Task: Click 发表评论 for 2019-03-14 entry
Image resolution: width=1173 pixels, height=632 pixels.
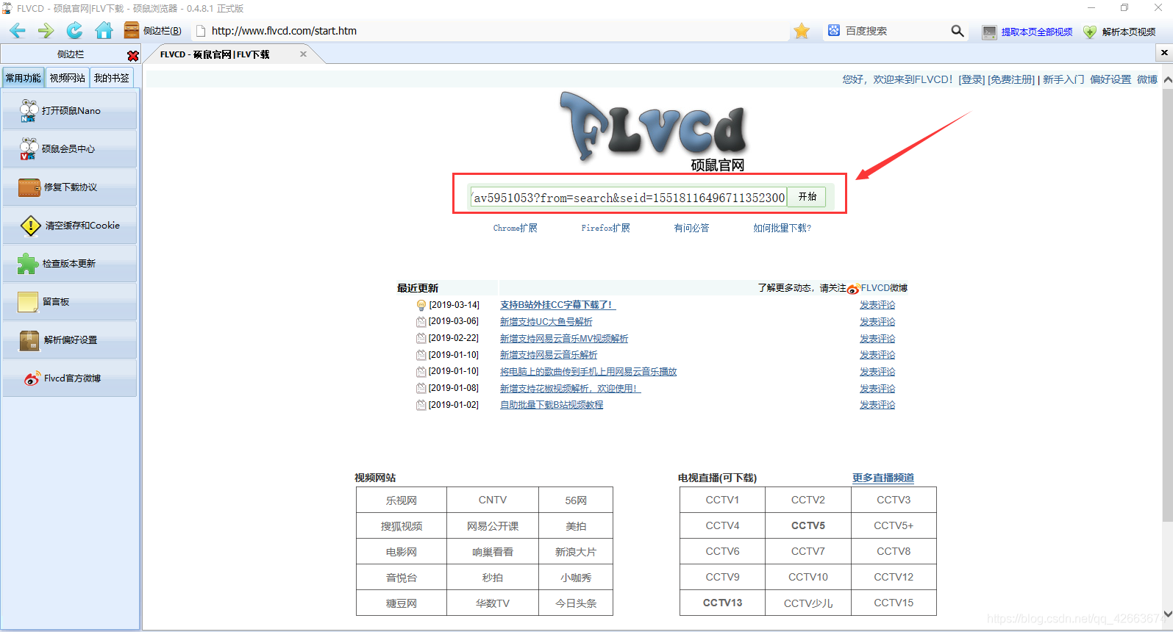Action: pyautogui.click(x=877, y=305)
